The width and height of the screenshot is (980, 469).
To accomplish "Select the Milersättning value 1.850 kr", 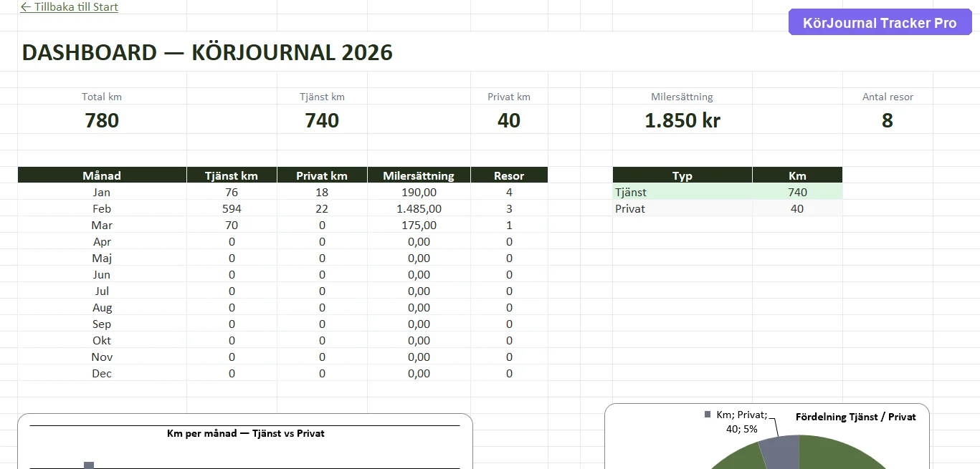I will [x=682, y=120].
